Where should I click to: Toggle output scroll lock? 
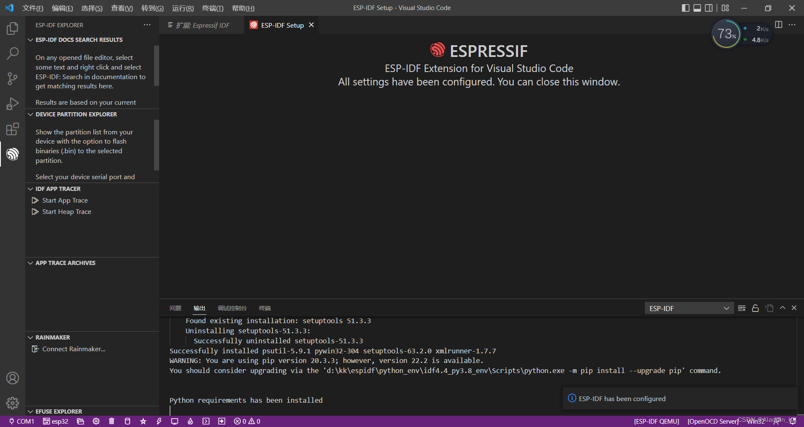755,308
